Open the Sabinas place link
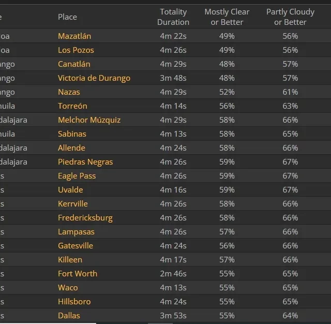Viewport: 331px width, 324px height. (x=72, y=134)
